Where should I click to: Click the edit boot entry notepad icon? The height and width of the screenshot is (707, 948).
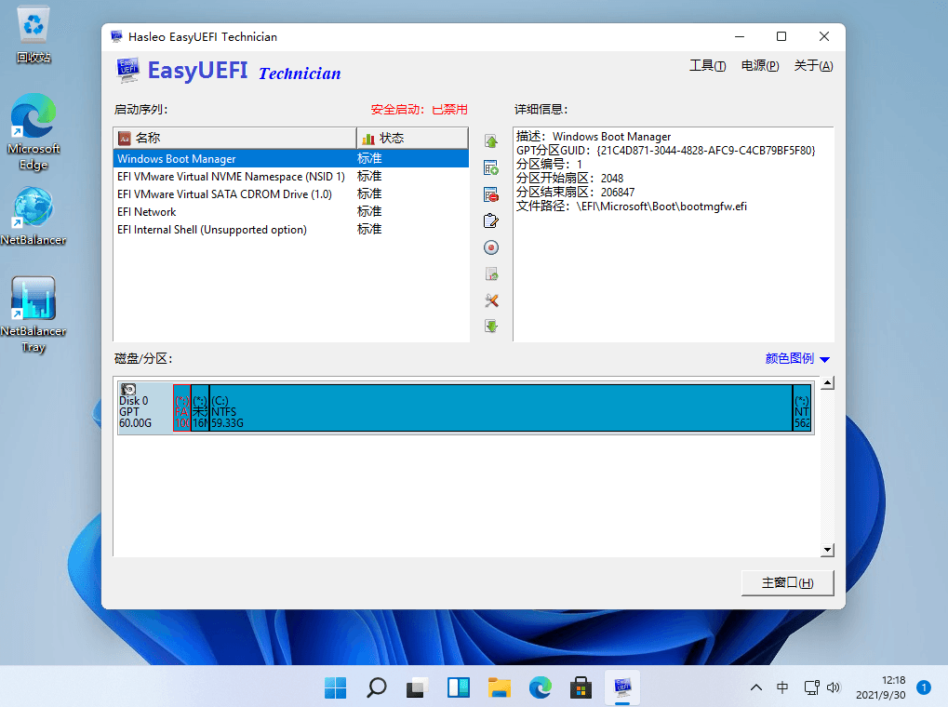(x=491, y=220)
